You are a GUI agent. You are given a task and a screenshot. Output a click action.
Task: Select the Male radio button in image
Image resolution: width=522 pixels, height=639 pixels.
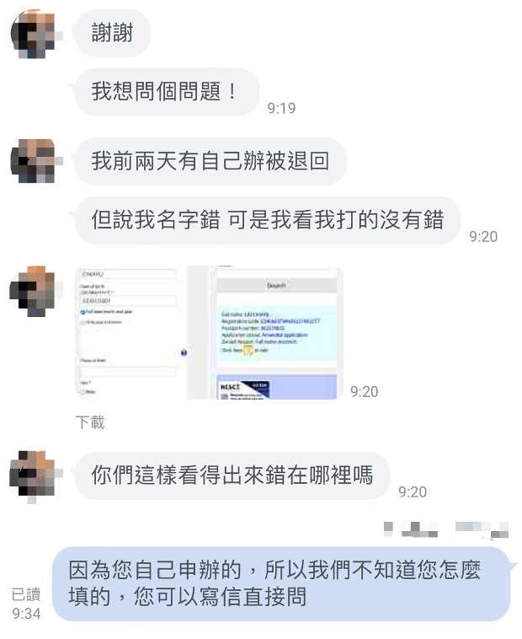click(x=83, y=392)
